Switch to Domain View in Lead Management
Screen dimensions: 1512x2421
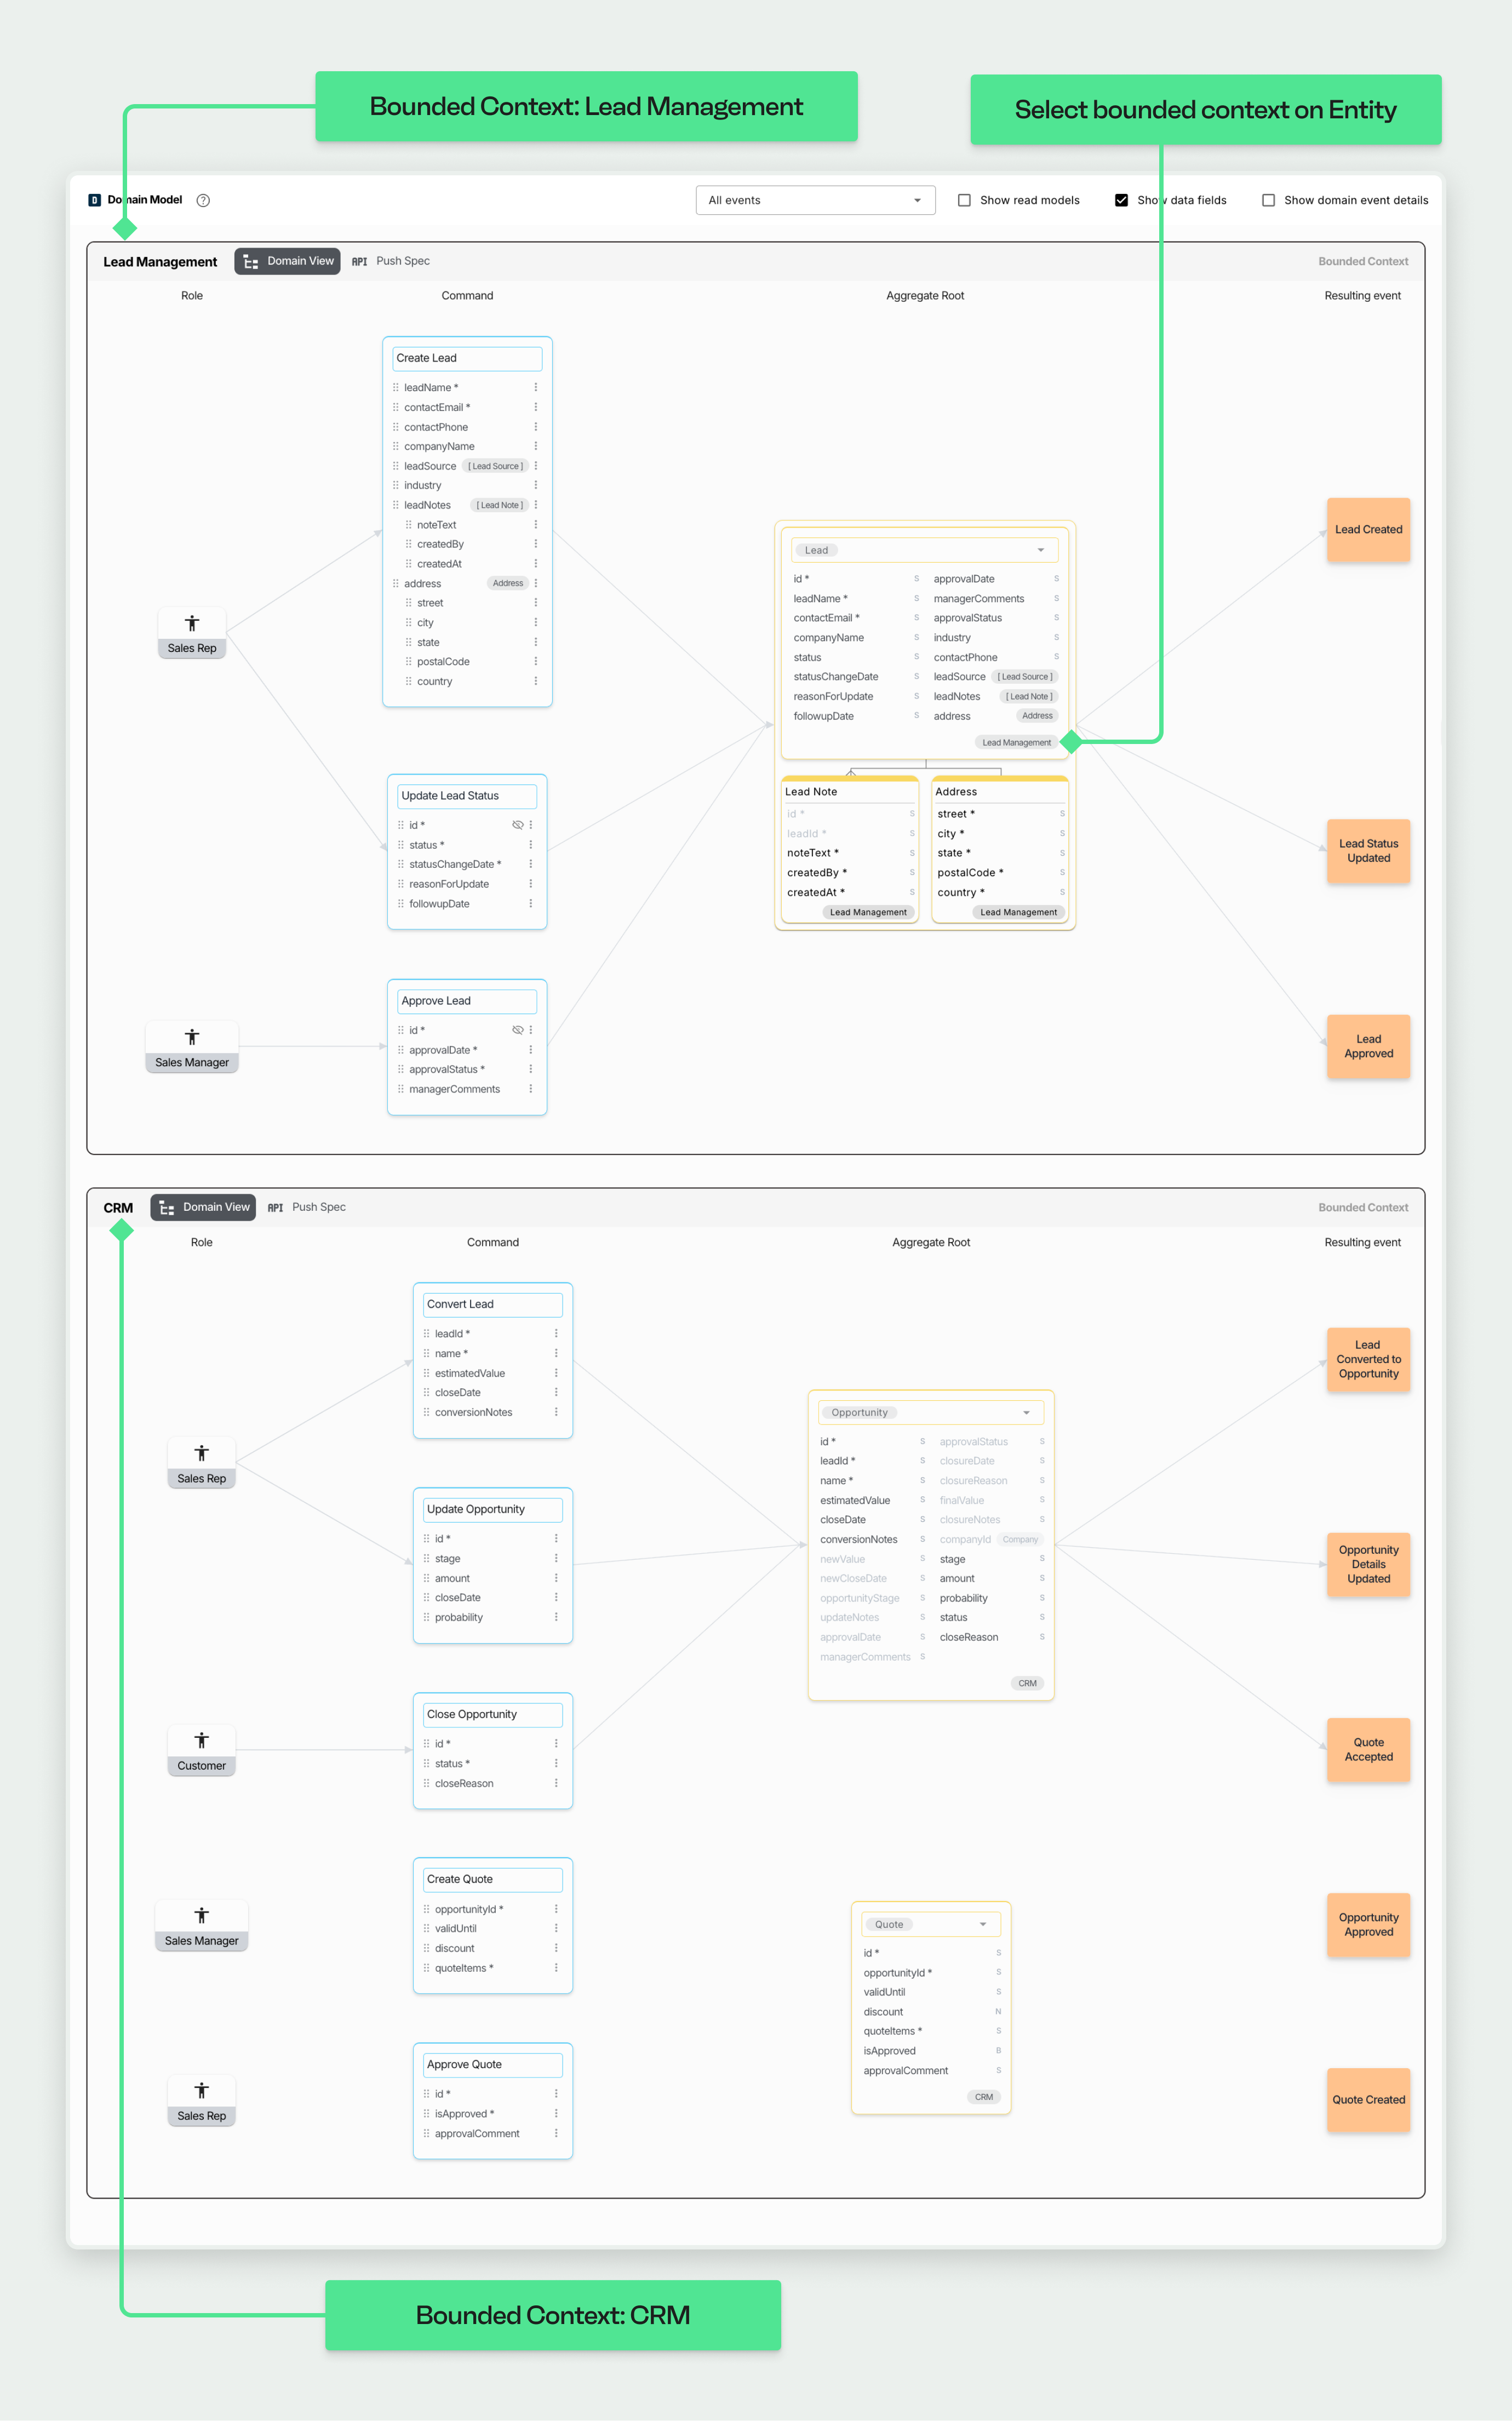[x=288, y=261]
